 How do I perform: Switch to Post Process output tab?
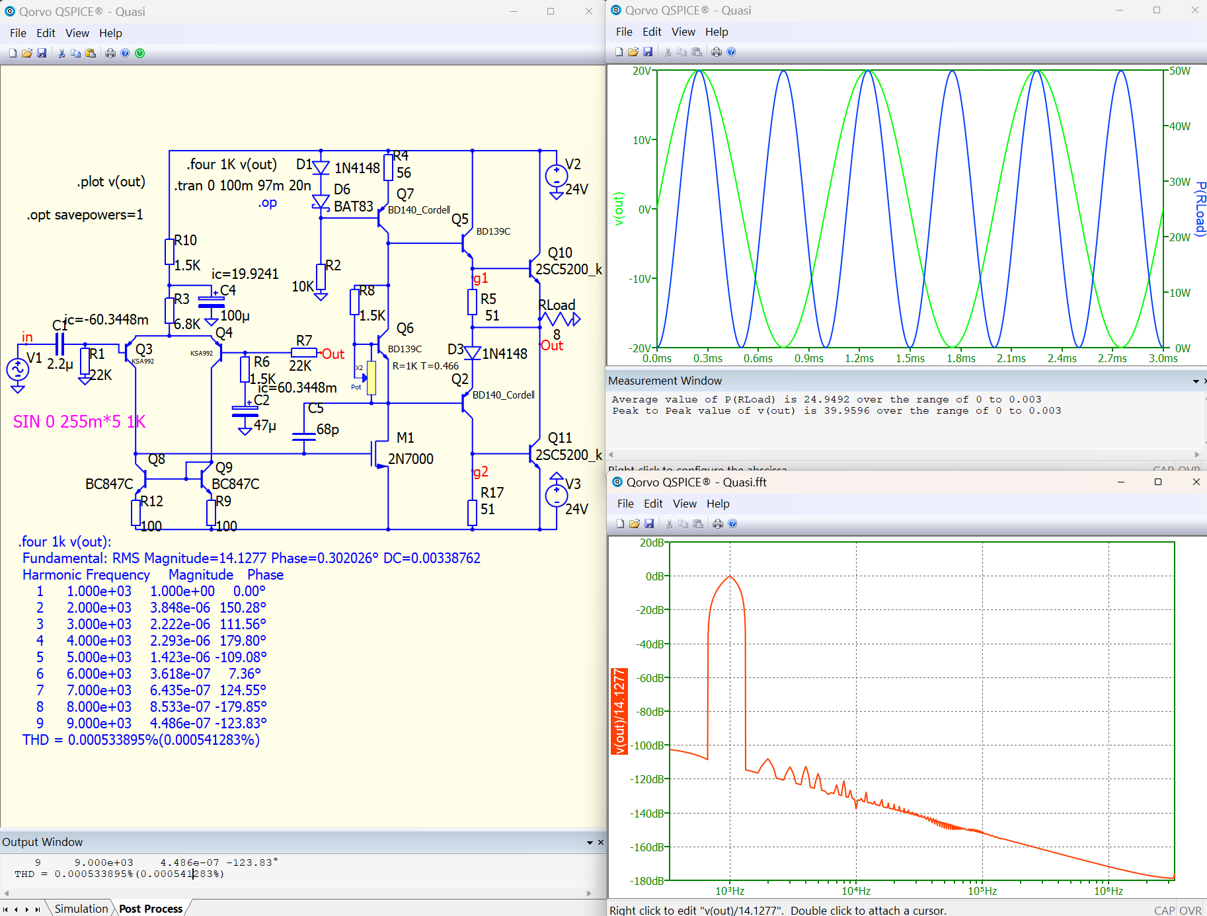point(151,909)
